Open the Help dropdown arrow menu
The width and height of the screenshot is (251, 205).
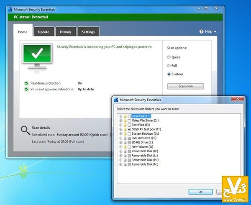(x=215, y=32)
